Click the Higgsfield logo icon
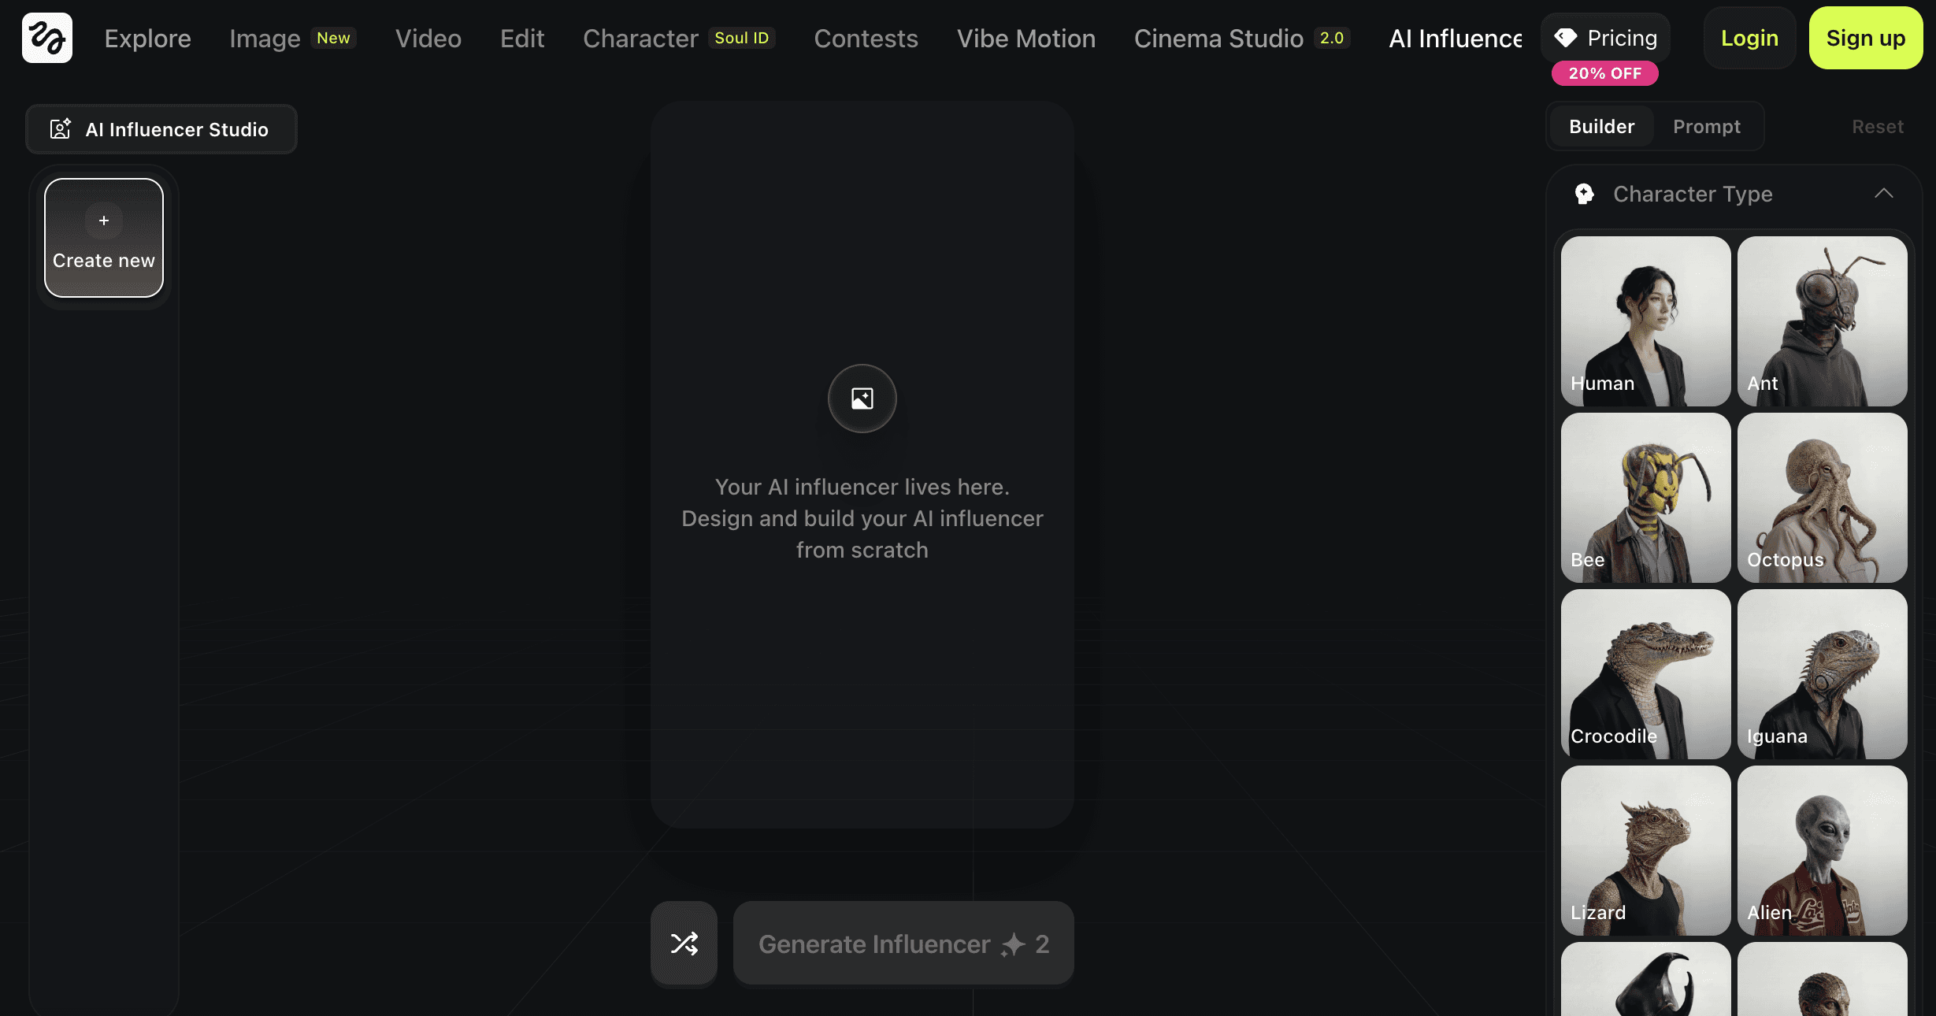 [x=47, y=38]
